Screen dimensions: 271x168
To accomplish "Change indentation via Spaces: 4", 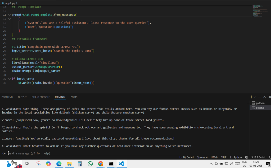I will 202,157.
